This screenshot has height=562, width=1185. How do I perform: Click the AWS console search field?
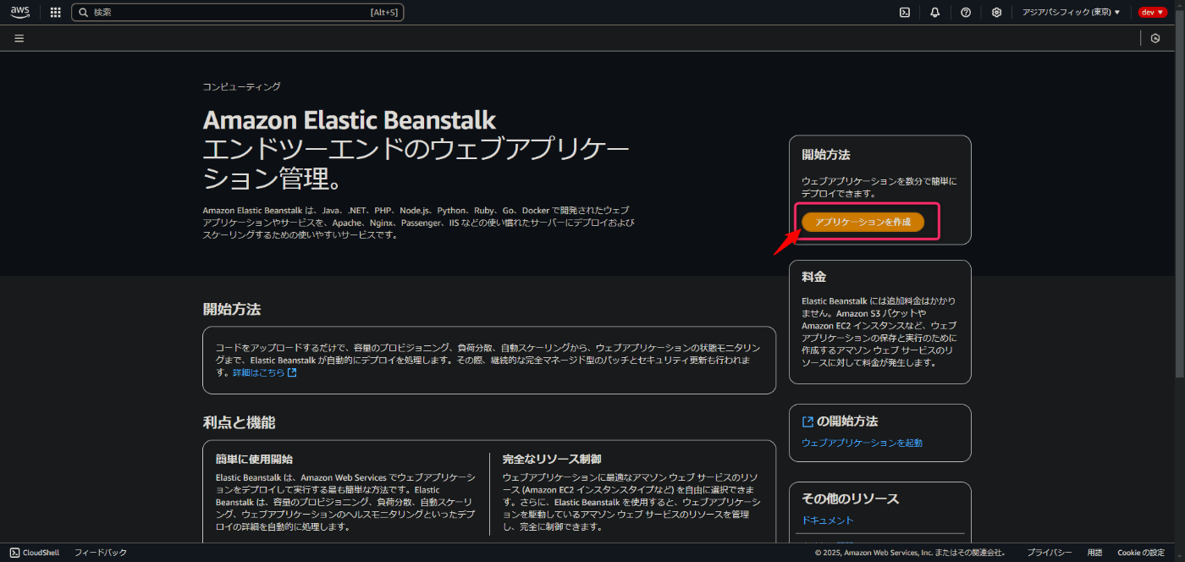click(238, 13)
